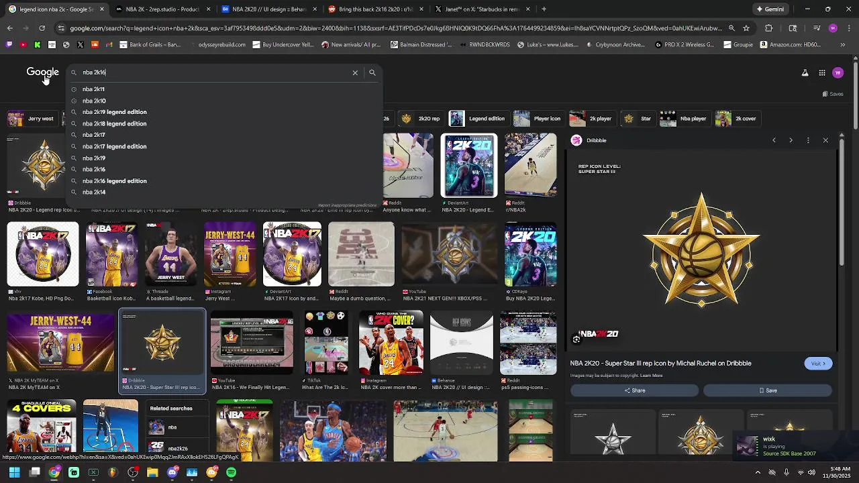This screenshot has height=483, width=859.
Task: Share the previewed image
Action: [x=634, y=390]
